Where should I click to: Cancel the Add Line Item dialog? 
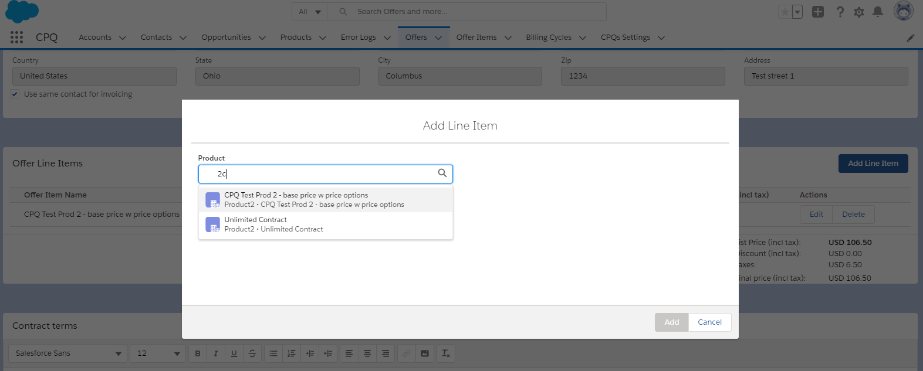[710, 322]
